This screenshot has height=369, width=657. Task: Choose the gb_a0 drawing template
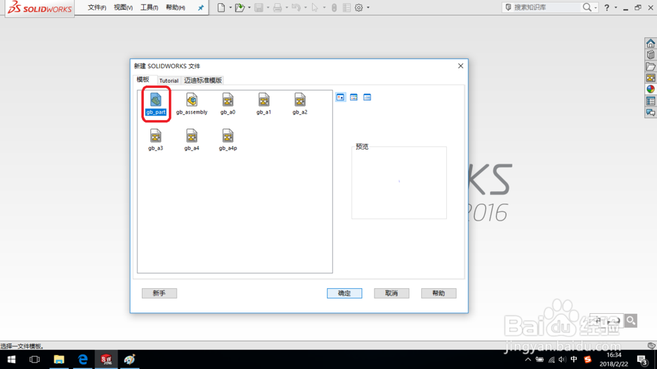pyautogui.click(x=227, y=104)
